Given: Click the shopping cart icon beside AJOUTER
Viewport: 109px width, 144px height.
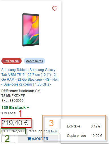Looking at the screenshot, I should 29,139.
